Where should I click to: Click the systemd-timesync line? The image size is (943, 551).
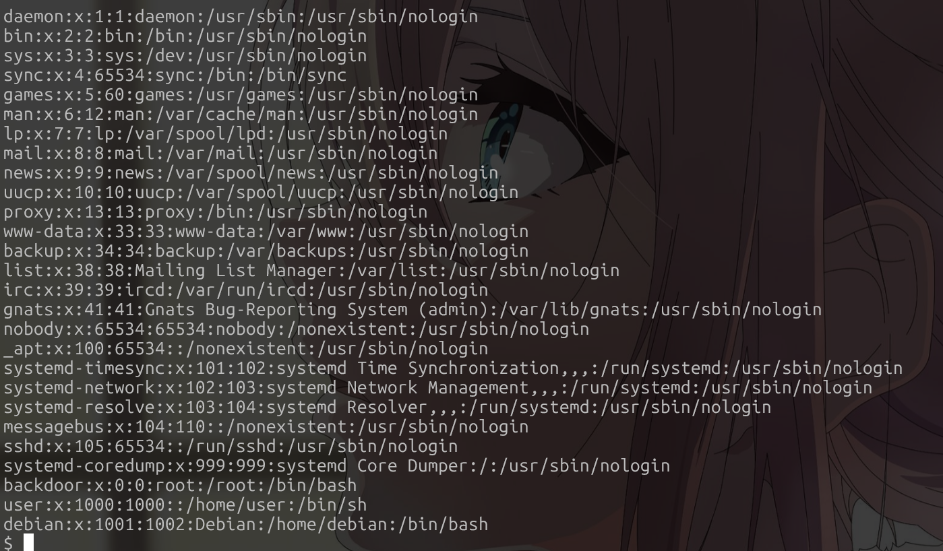[453, 368]
